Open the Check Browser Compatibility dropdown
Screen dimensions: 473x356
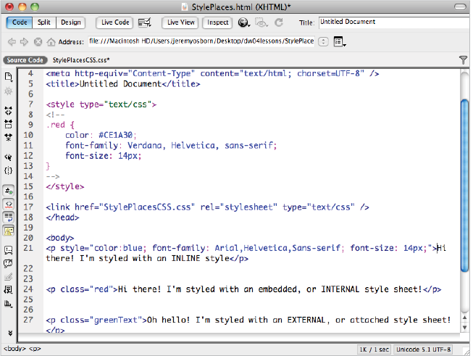coord(144,22)
